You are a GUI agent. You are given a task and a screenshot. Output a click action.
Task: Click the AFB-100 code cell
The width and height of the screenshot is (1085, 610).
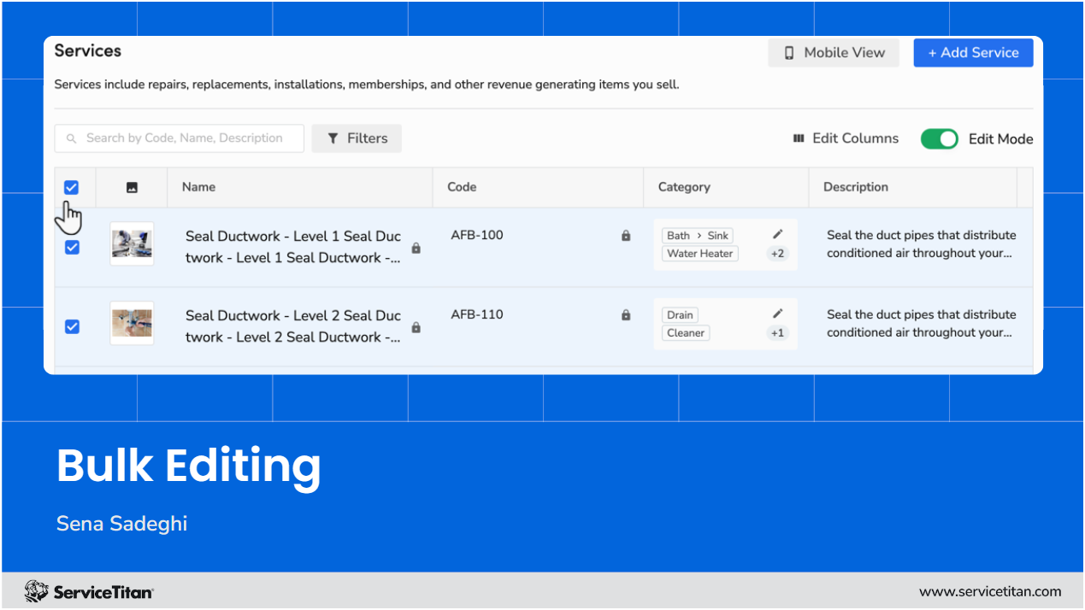477,235
